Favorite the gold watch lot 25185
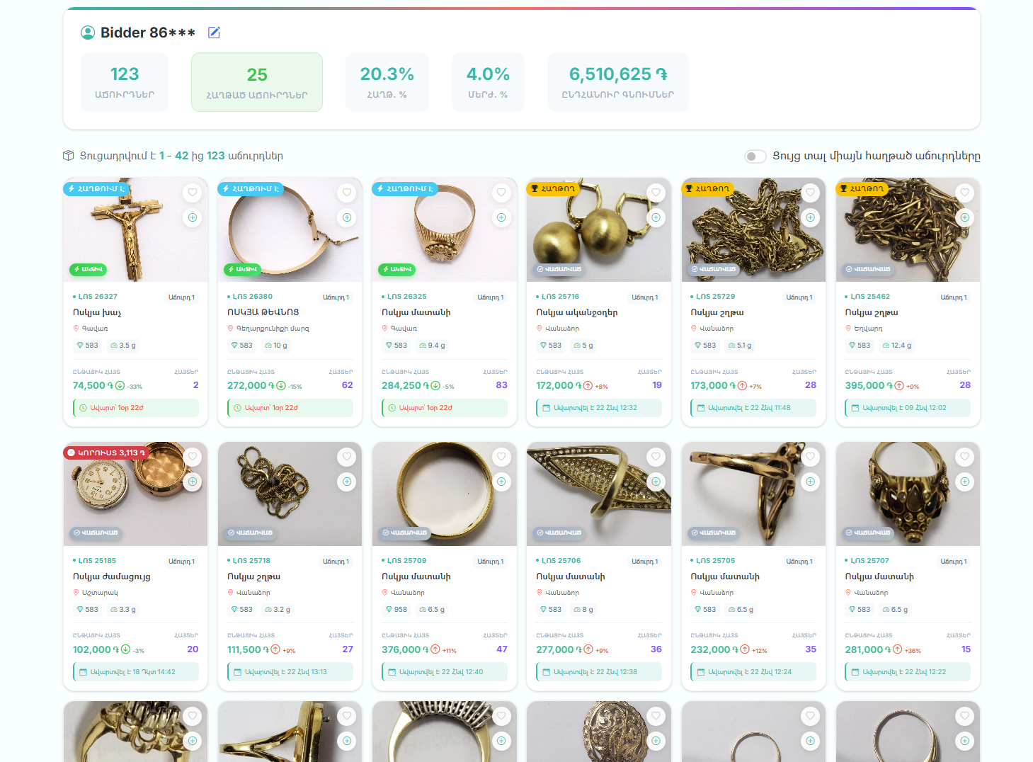Screen dimensions: 1033x762 [x=193, y=457]
